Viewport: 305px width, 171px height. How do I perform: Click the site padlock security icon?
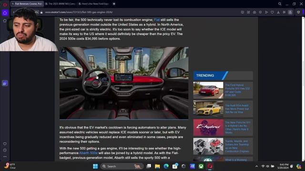[41, 12]
